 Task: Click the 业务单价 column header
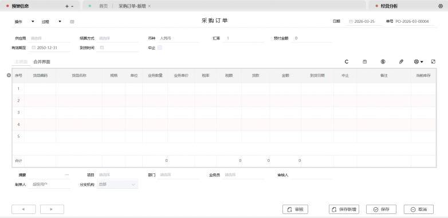click(181, 76)
